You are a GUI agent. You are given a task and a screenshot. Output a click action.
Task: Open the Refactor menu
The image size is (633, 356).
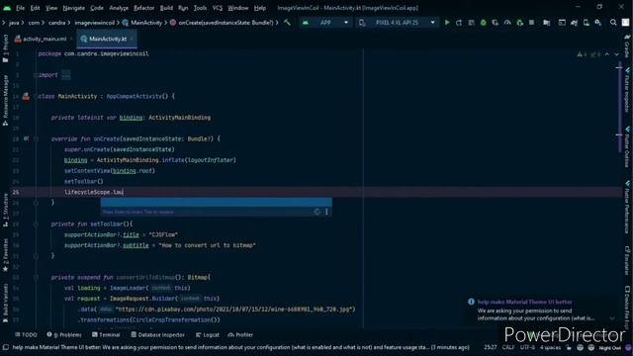pos(144,8)
